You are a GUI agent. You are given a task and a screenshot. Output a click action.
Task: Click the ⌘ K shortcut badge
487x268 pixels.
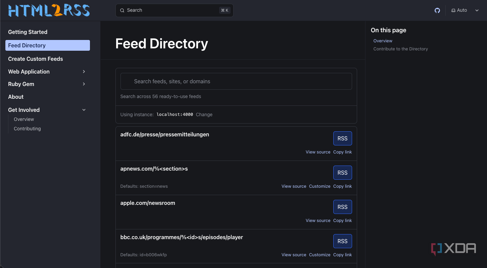[x=225, y=10]
